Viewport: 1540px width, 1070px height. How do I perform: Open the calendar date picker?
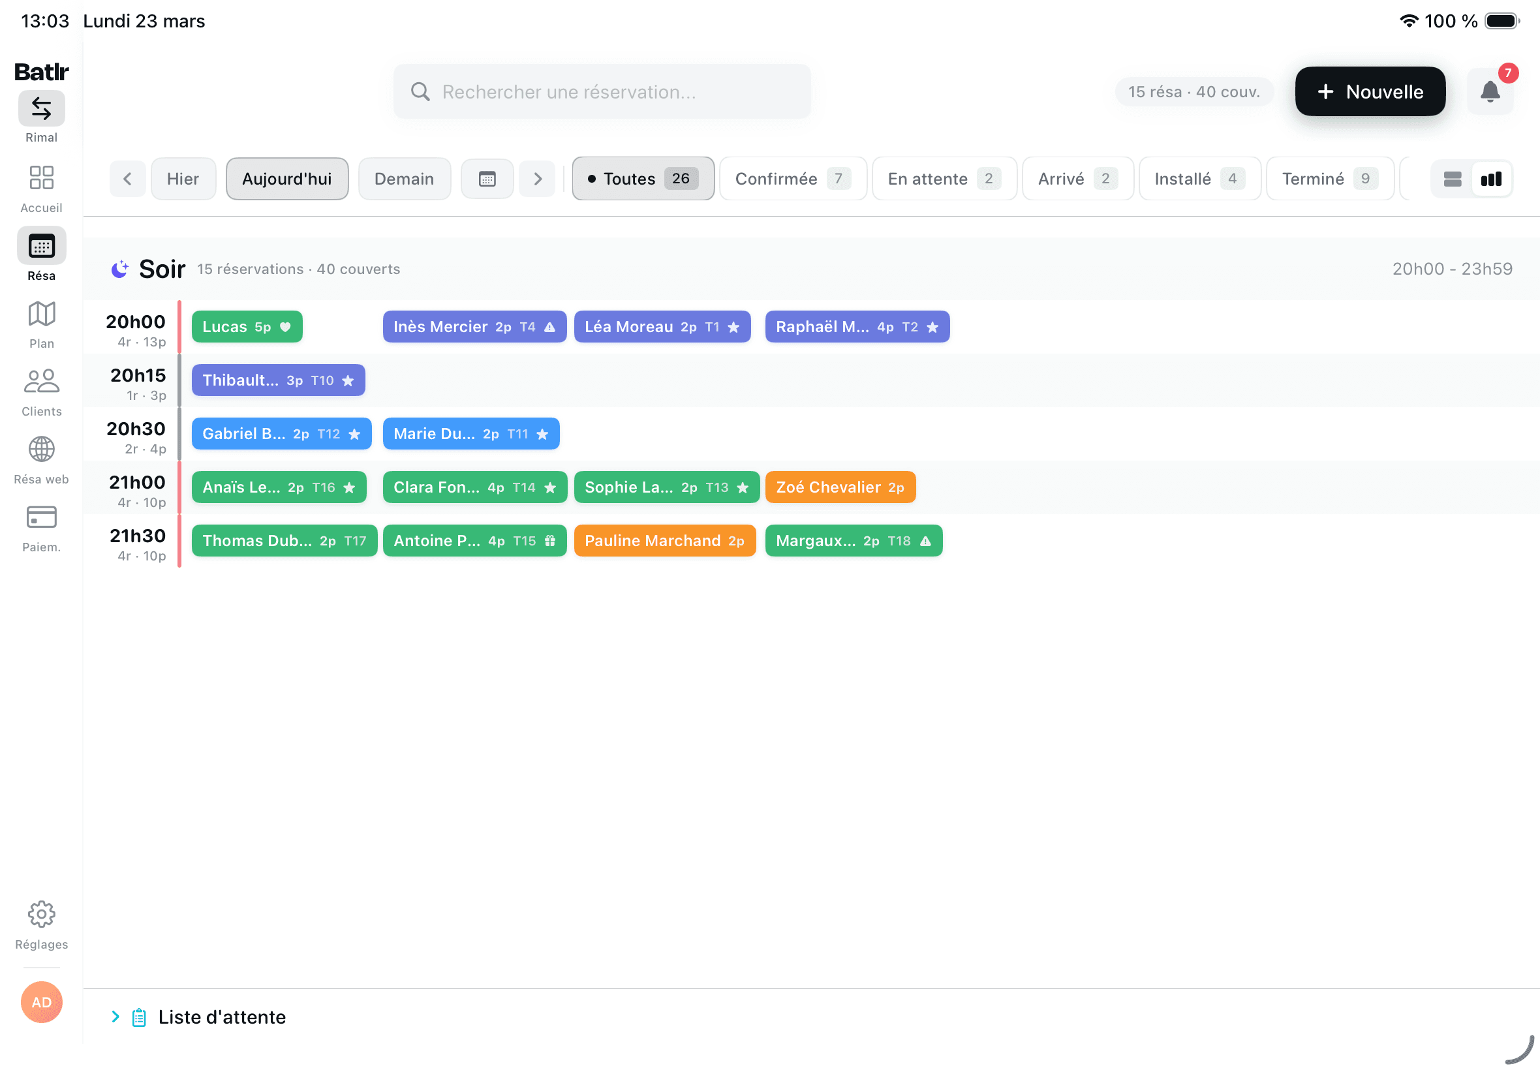tap(487, 179)
